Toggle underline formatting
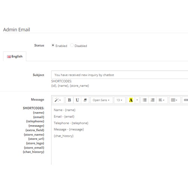This screenshot has width=188, height=188. pyautogui.click(x=77, y=100)
